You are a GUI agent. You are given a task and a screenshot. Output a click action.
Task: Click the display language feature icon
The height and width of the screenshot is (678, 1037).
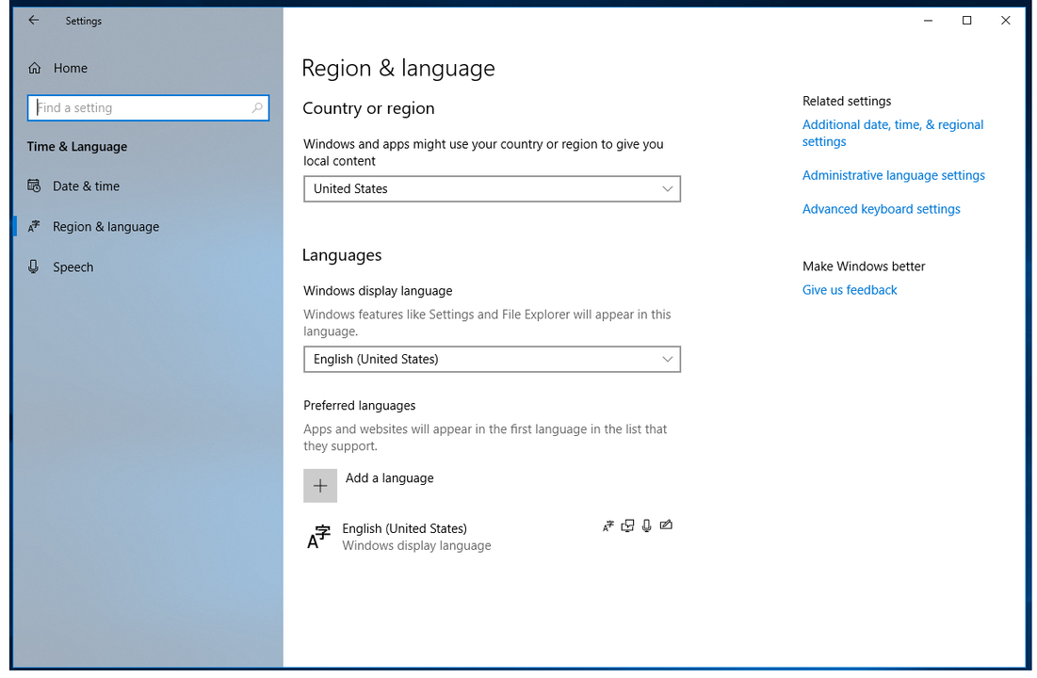608,525
